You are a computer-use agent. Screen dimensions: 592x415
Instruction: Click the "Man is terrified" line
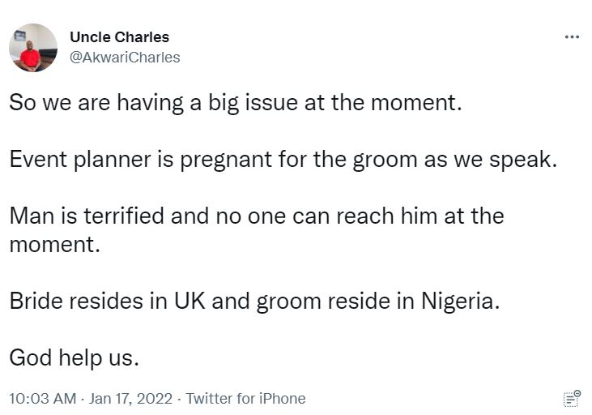[257, 216]
